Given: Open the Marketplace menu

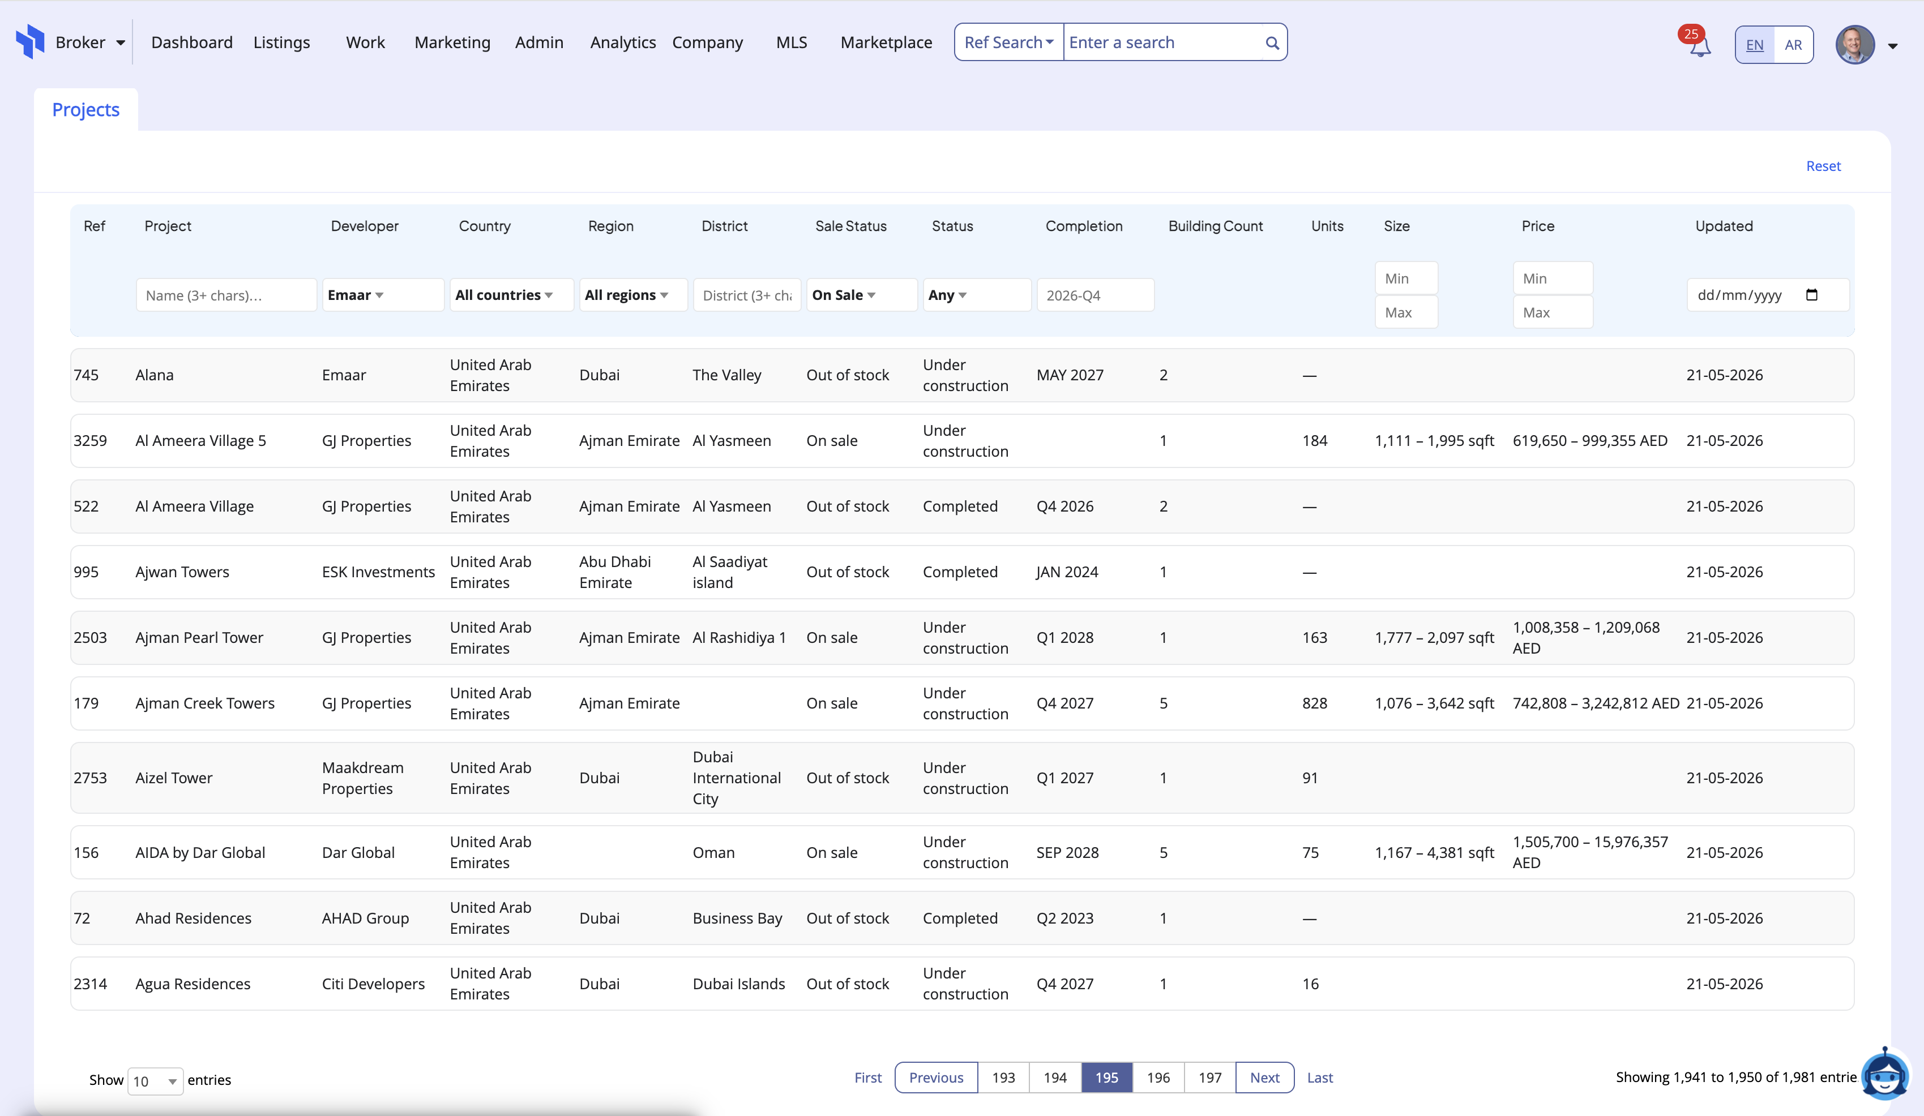Looking at the screenshot, I should (x=887, y=43).
